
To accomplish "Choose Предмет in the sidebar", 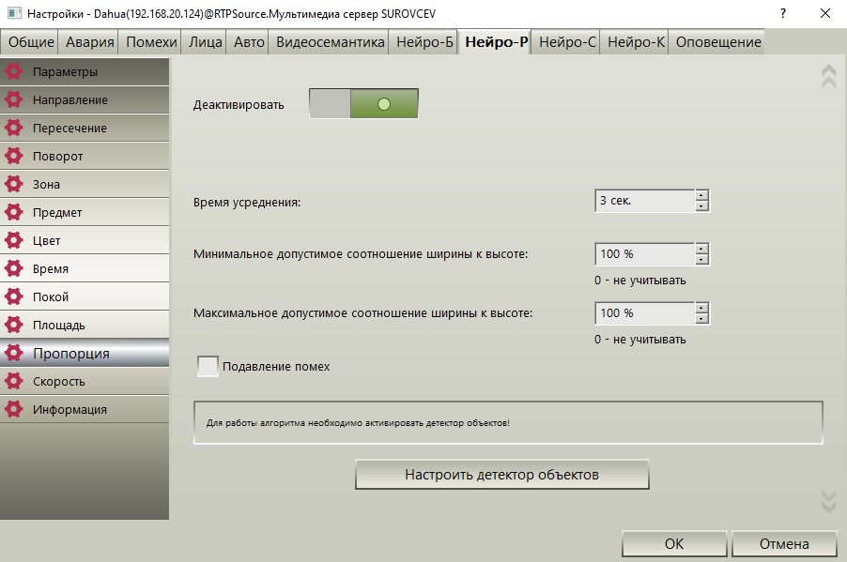I will [85, 212].
